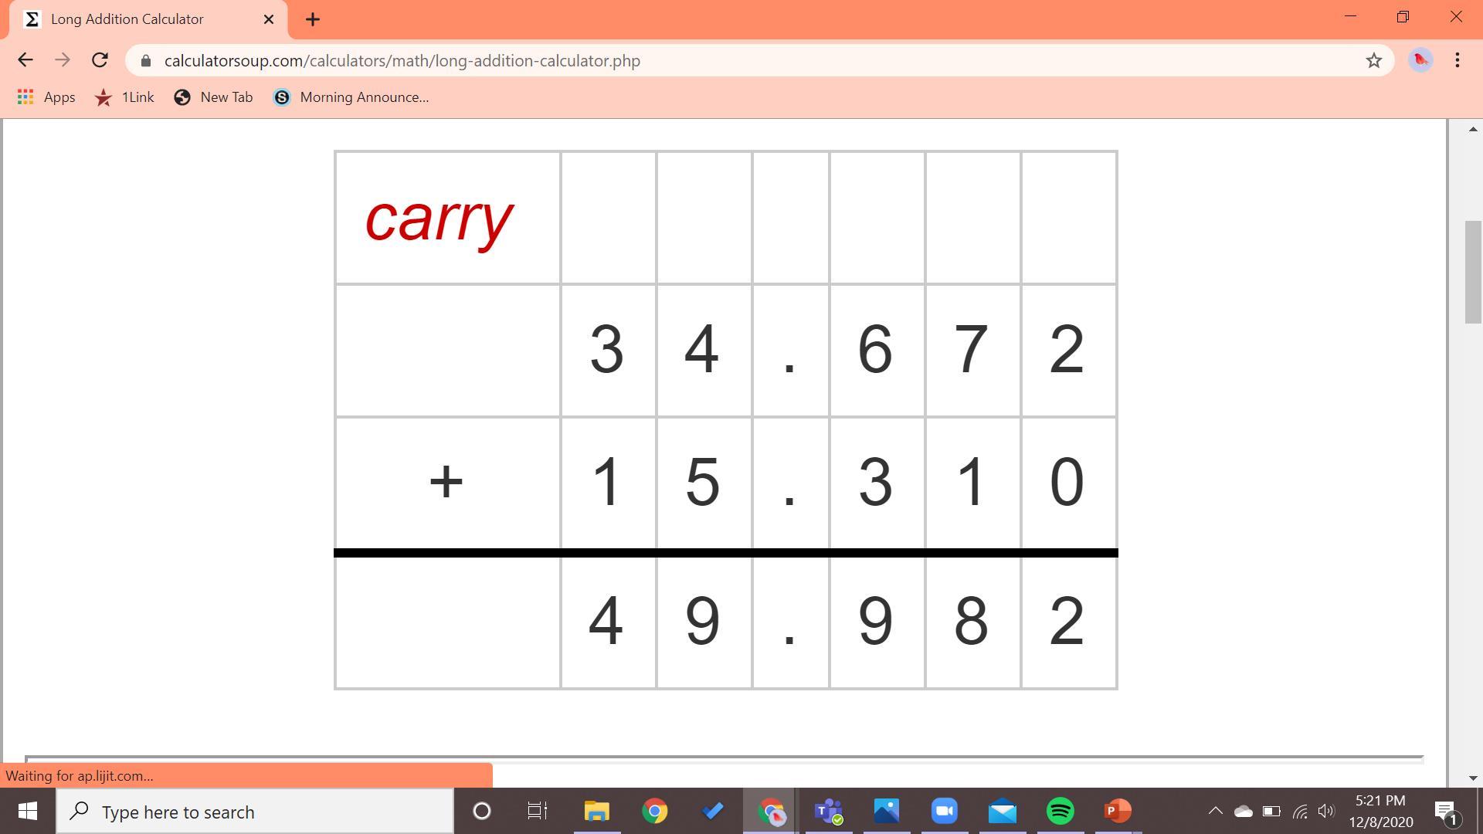Click the page vertical scrollbar thumb
Screen dimensions: 1483x834
click(1473, 272)
